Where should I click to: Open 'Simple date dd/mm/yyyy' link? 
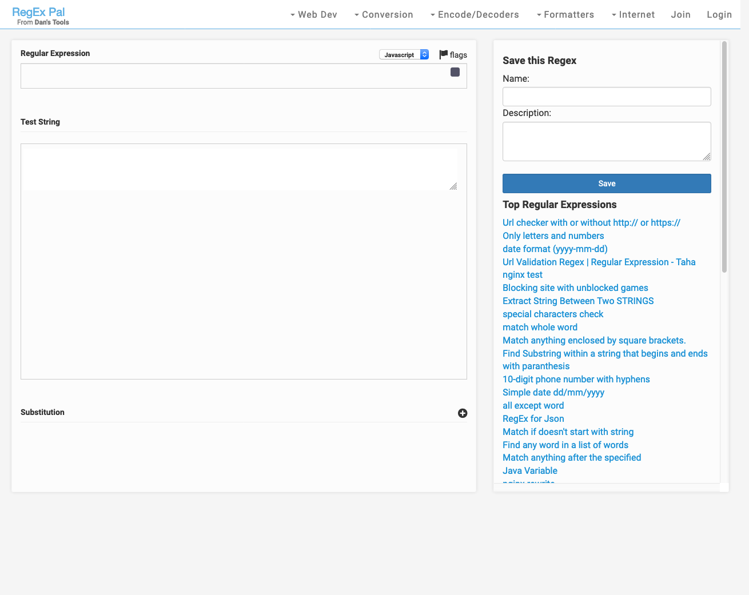pyautogui.click(x=553, y=393)
